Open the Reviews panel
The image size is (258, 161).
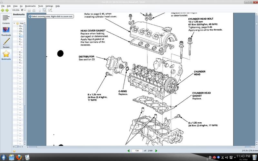point(6,43)
